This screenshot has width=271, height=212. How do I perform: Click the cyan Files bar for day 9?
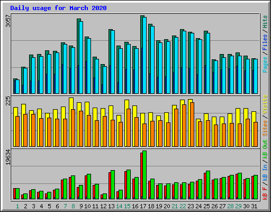(x=81, y=57)
